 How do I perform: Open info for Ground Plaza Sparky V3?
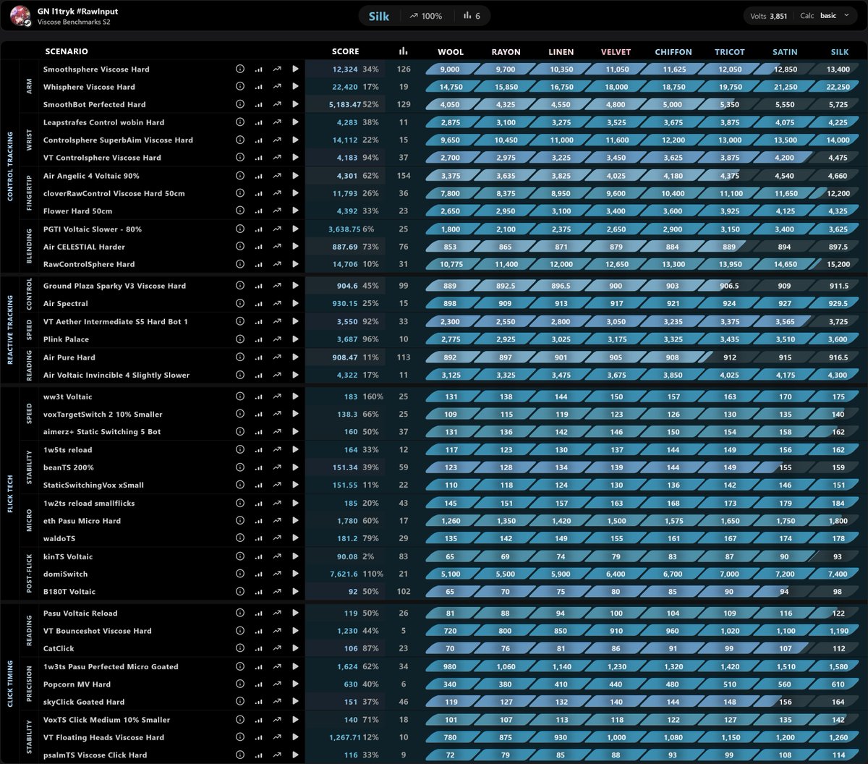240,286
